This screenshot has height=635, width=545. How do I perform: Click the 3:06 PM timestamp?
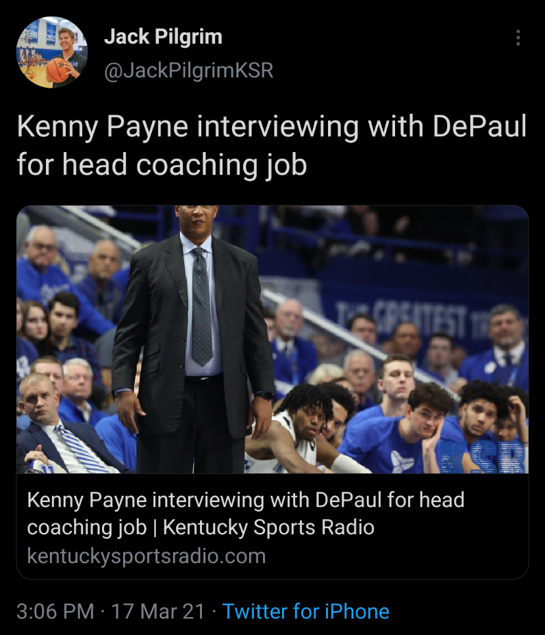(x=55, y=611)
